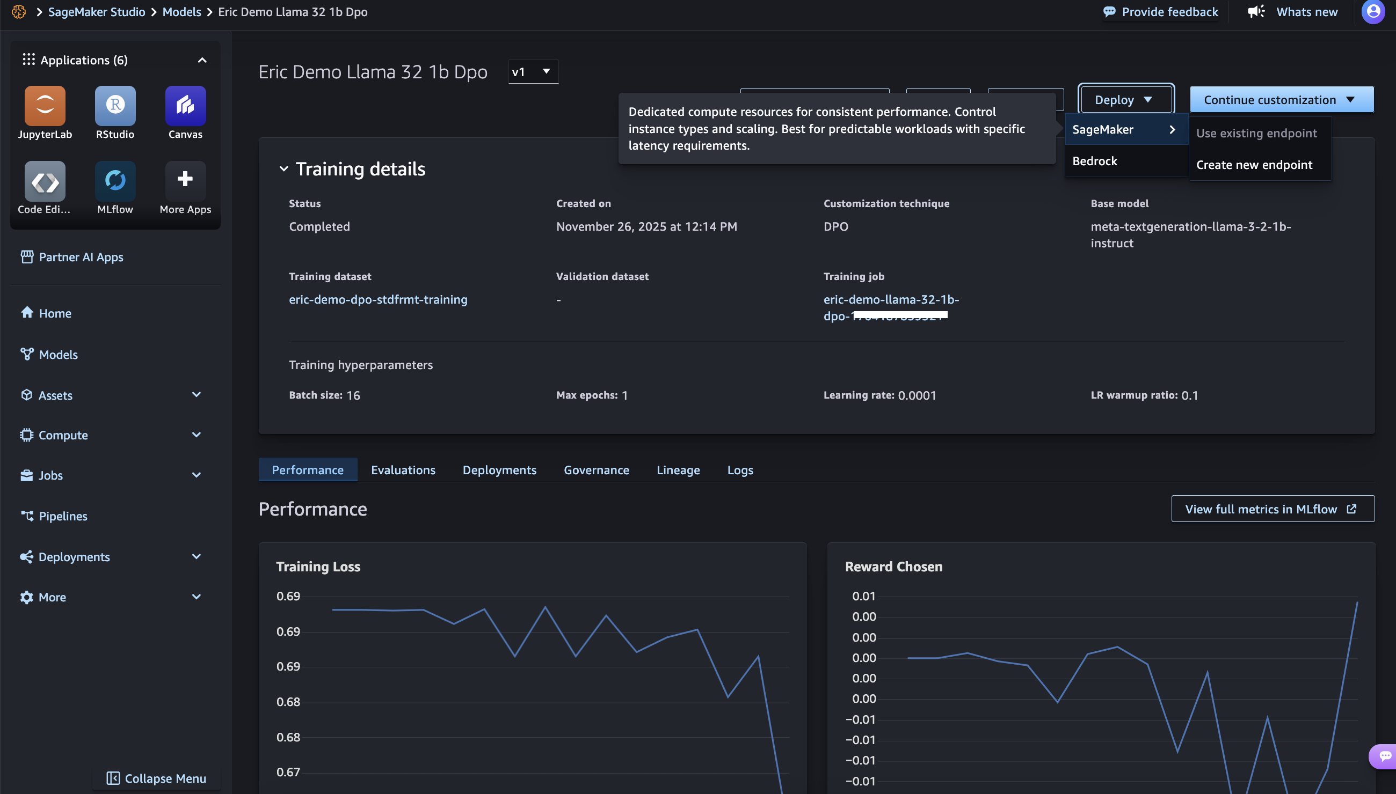Viewport: 1396px width, 794px height.
Task: Click the SageMaker logo icon
Action: [x=19, y=11]
